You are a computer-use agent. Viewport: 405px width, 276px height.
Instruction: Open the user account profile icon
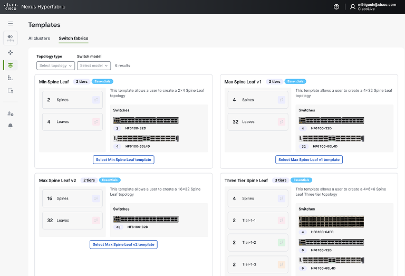pos(353,7)
